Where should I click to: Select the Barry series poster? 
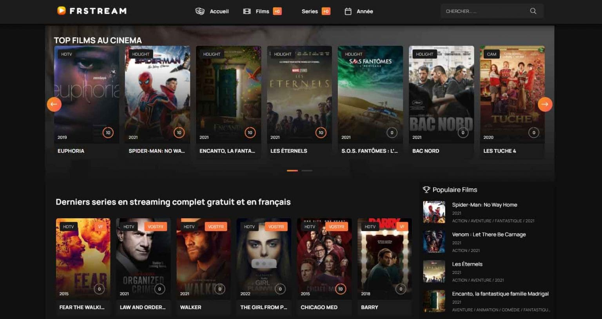[384, 259]
